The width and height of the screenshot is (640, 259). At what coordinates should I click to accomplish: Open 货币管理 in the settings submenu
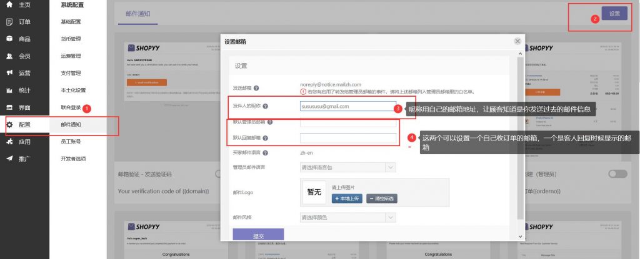(71, 39)
